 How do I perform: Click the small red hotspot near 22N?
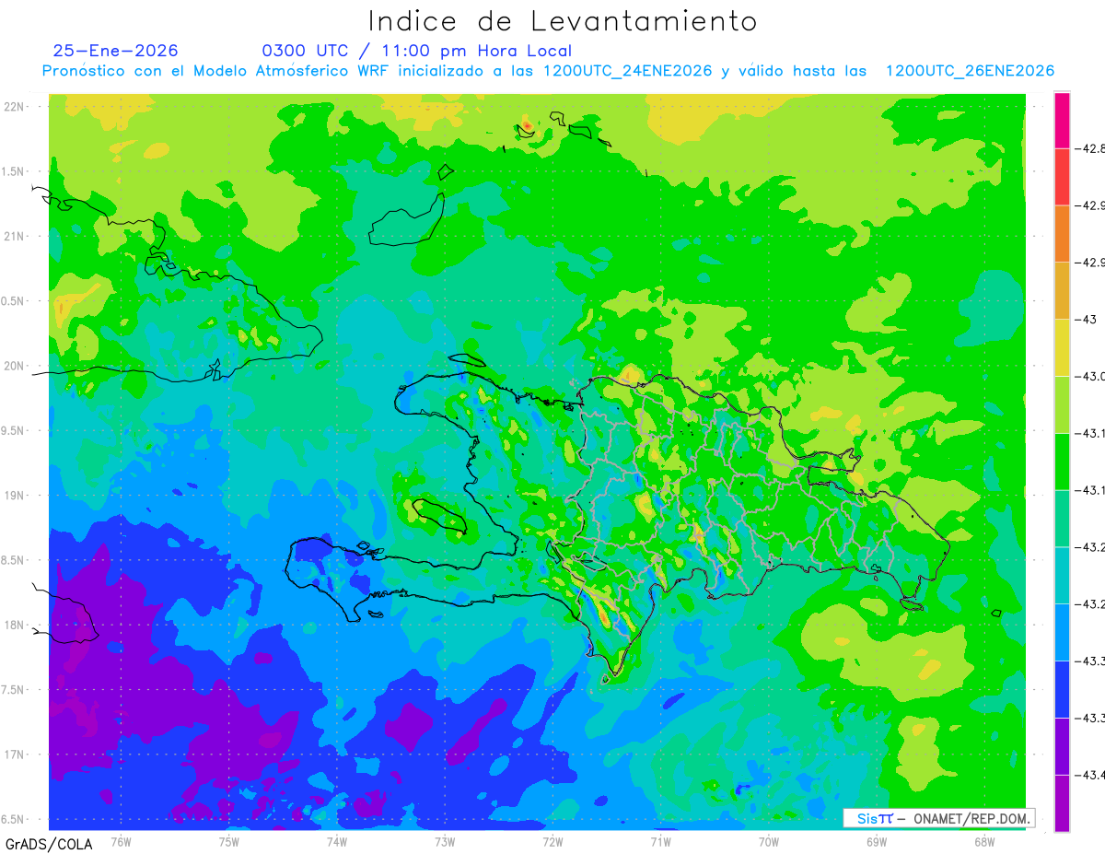pos(527,125)
